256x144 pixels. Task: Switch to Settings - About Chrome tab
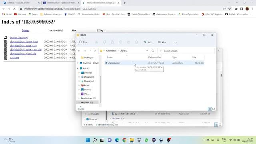pyautogui.click(x=21, y=3)
